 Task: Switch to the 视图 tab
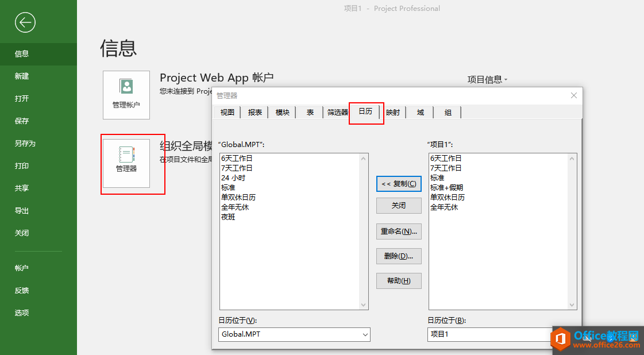tap(226, 113)
